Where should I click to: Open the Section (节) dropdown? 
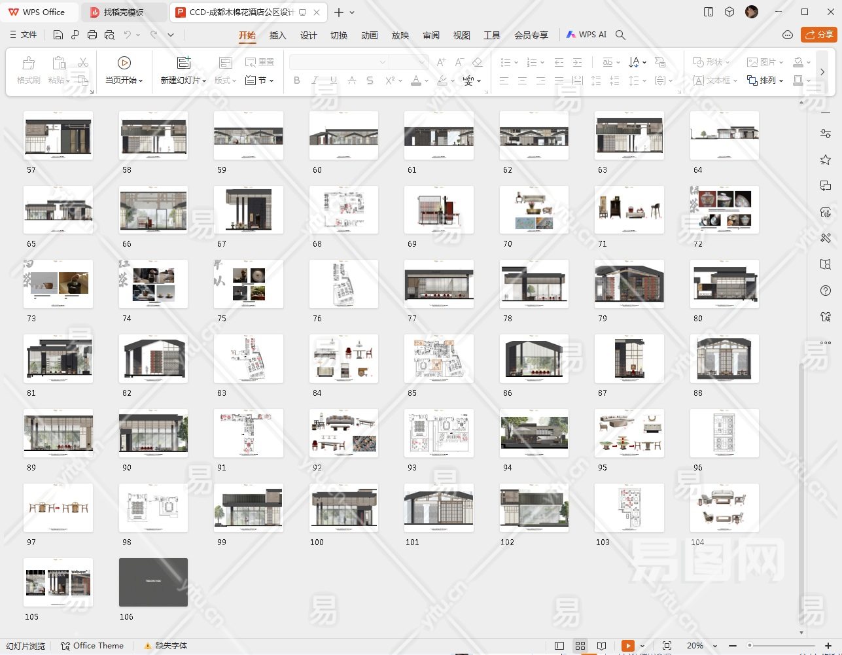(260, 80)
